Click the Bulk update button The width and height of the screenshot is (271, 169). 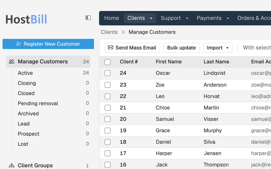pos(182,48)
